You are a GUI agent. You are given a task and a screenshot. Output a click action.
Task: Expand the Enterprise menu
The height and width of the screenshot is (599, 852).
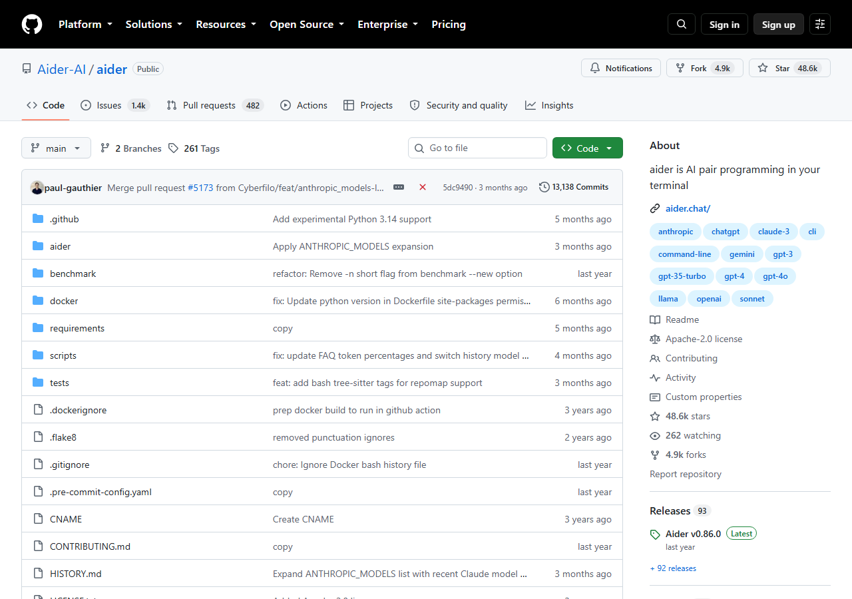point(388,25)
